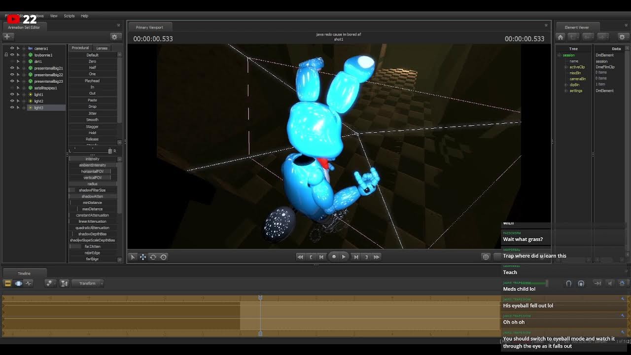
Task: Switch to graph editor mode icon
Action: (x=29, y=283)
